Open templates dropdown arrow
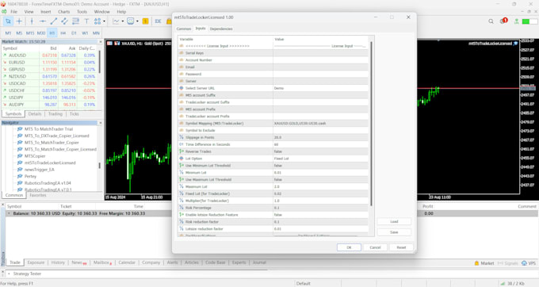This screenshot has height=287, width=539. click(x=137, y=21)
